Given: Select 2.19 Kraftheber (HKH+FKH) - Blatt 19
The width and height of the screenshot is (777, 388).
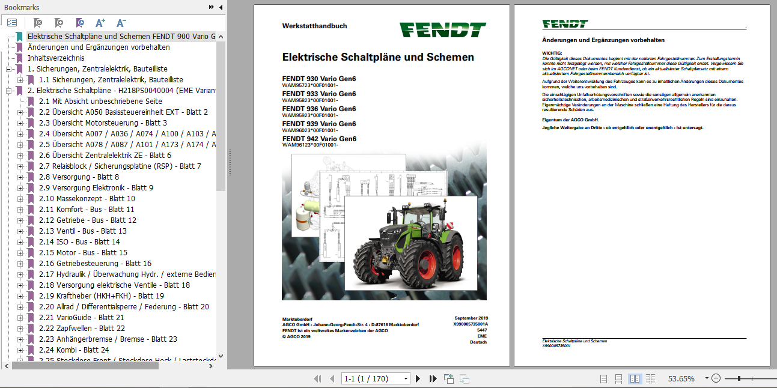Looking at the screenshot, I should point(102,296).
